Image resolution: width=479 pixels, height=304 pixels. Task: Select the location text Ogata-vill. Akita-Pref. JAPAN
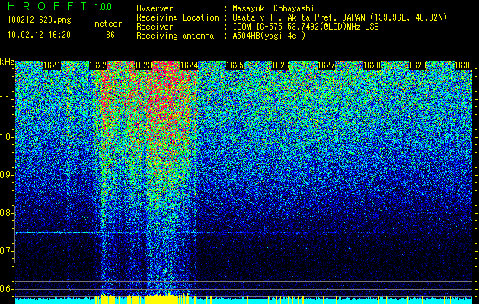point(300,17)
